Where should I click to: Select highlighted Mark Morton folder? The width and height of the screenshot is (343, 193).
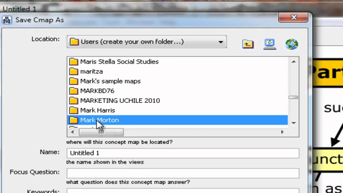point(177,120)
